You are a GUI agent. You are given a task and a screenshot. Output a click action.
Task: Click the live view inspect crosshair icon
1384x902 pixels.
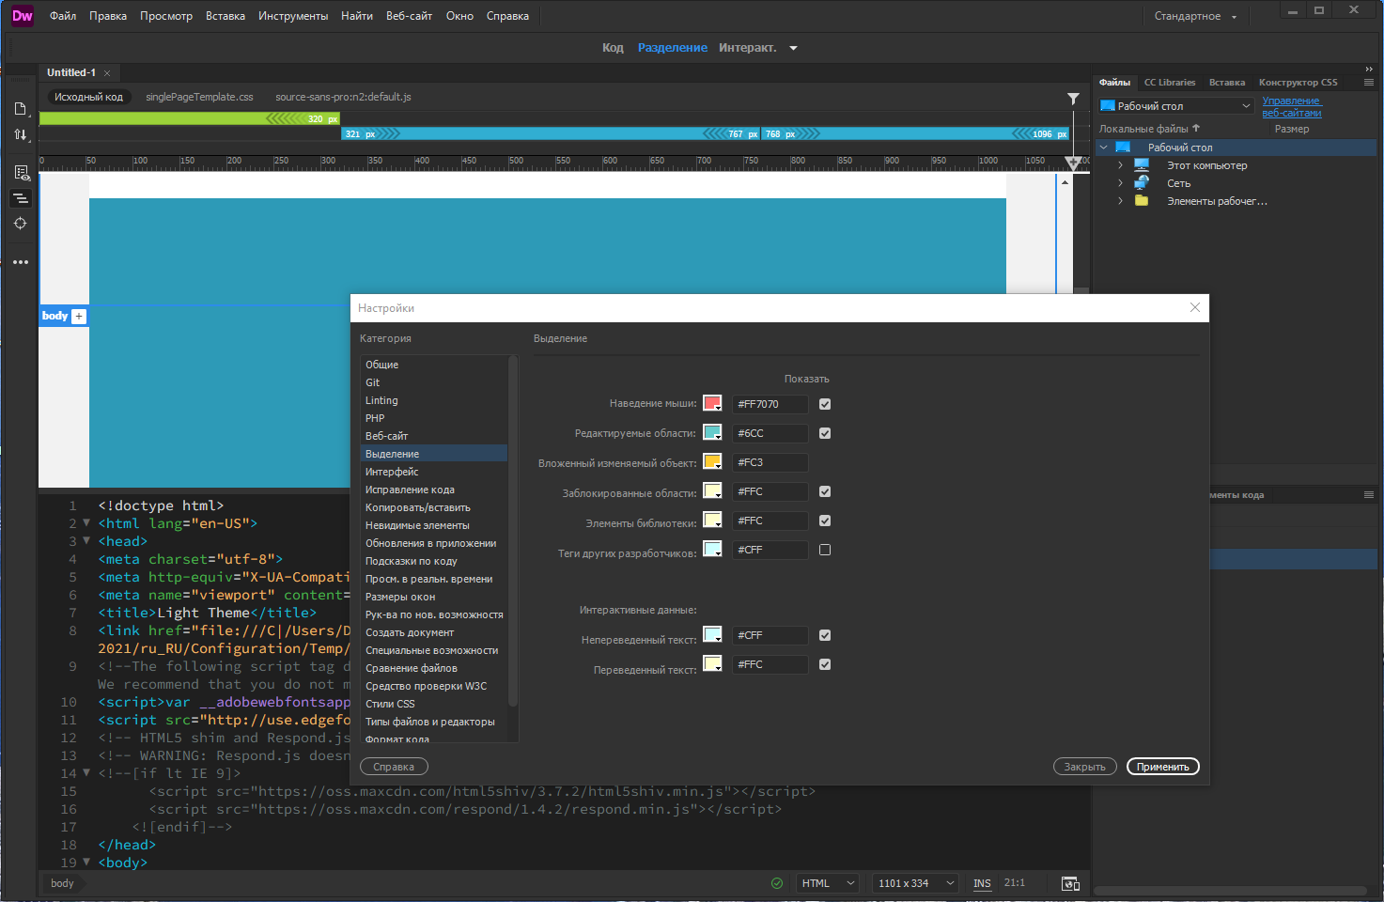pyautogui.click(x=21, y=224)
